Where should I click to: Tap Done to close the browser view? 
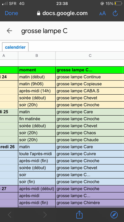[x=11, y=13]
